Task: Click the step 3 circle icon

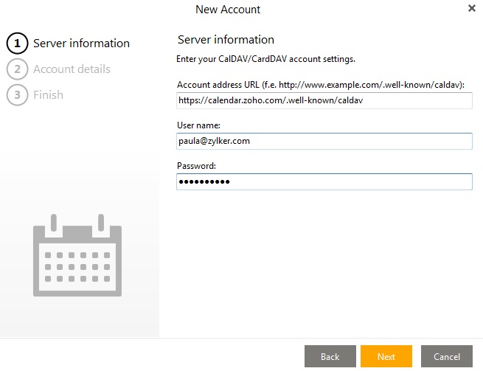Action: point(17,95)
